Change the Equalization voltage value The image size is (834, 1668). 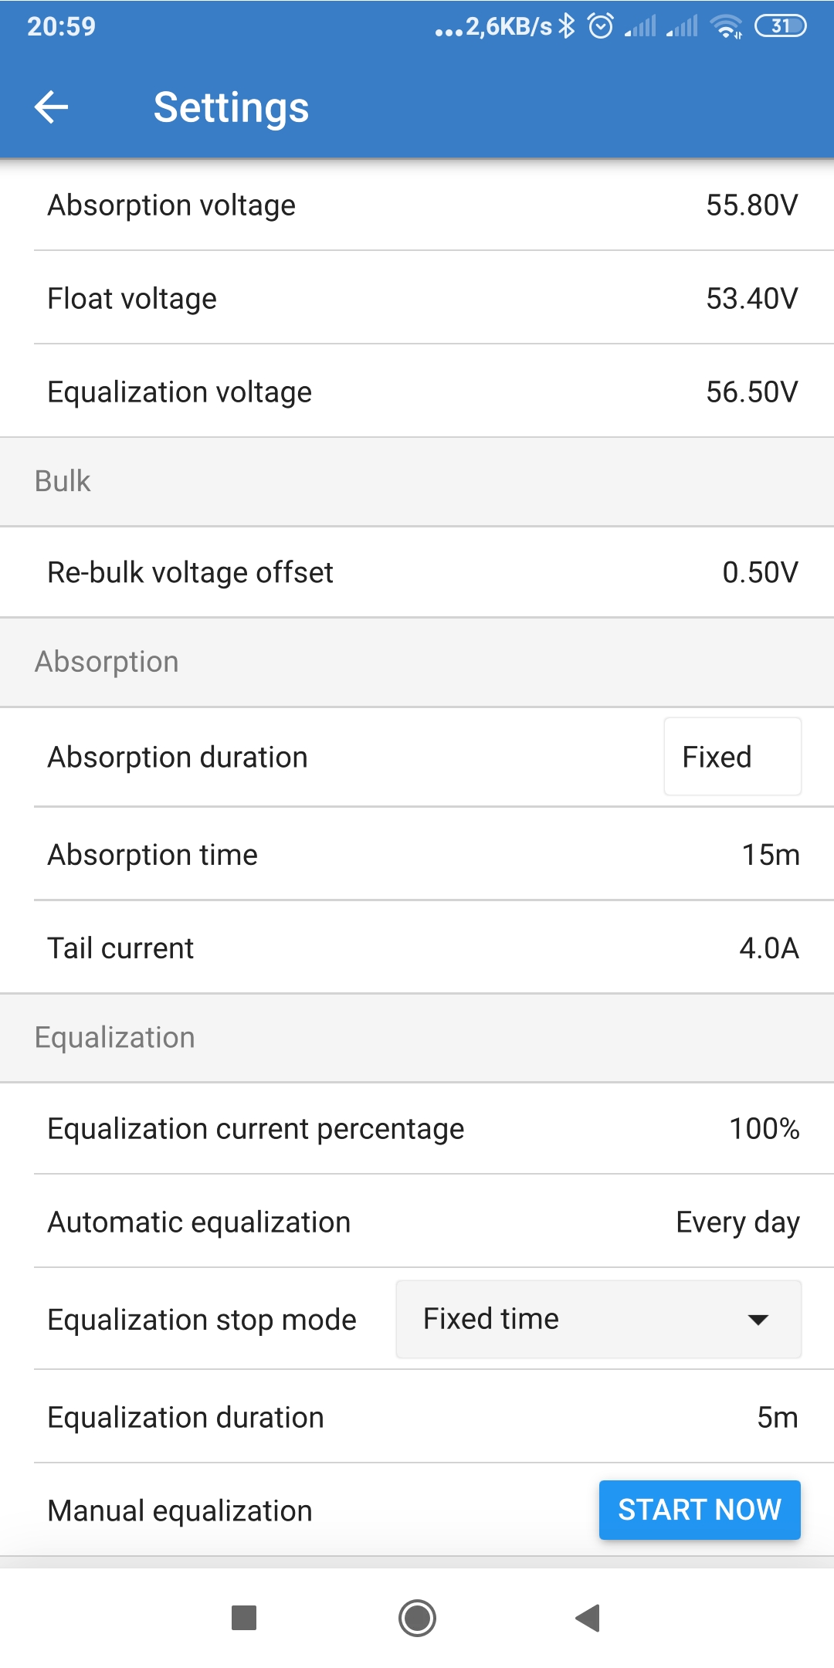pyautogui.click(x=417, y=392)
